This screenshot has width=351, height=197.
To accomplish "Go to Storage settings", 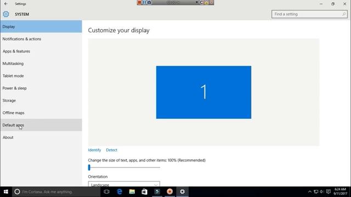I will pyautogui.click(x=41, y=100).
